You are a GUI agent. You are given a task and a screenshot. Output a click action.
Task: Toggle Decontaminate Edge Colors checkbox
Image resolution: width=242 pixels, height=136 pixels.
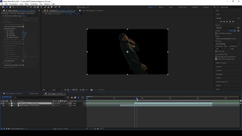(x=23, y=65)
